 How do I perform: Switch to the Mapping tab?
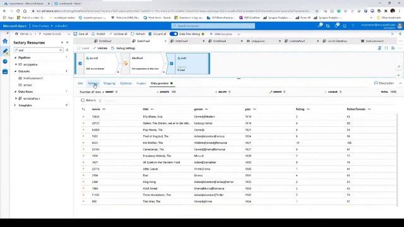pyautogui.click(x=109, y=83)
